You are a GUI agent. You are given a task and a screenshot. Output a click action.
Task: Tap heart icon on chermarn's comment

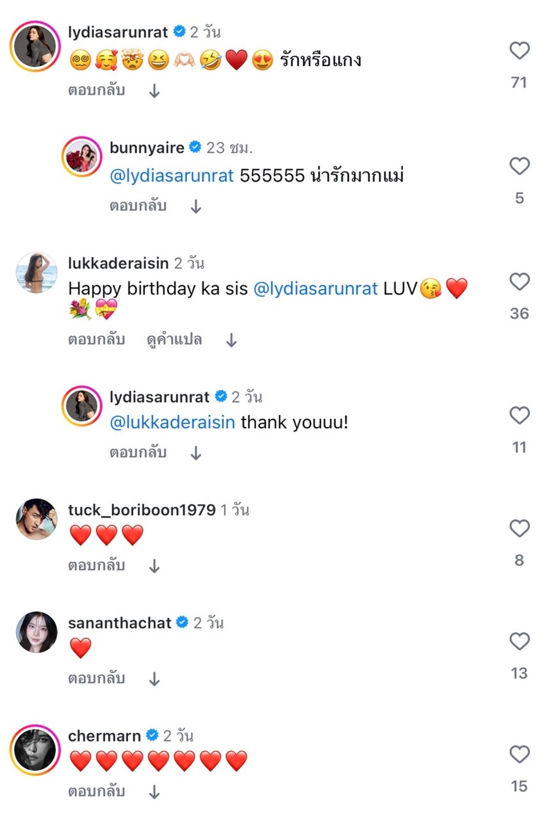(x=519, y=754)
